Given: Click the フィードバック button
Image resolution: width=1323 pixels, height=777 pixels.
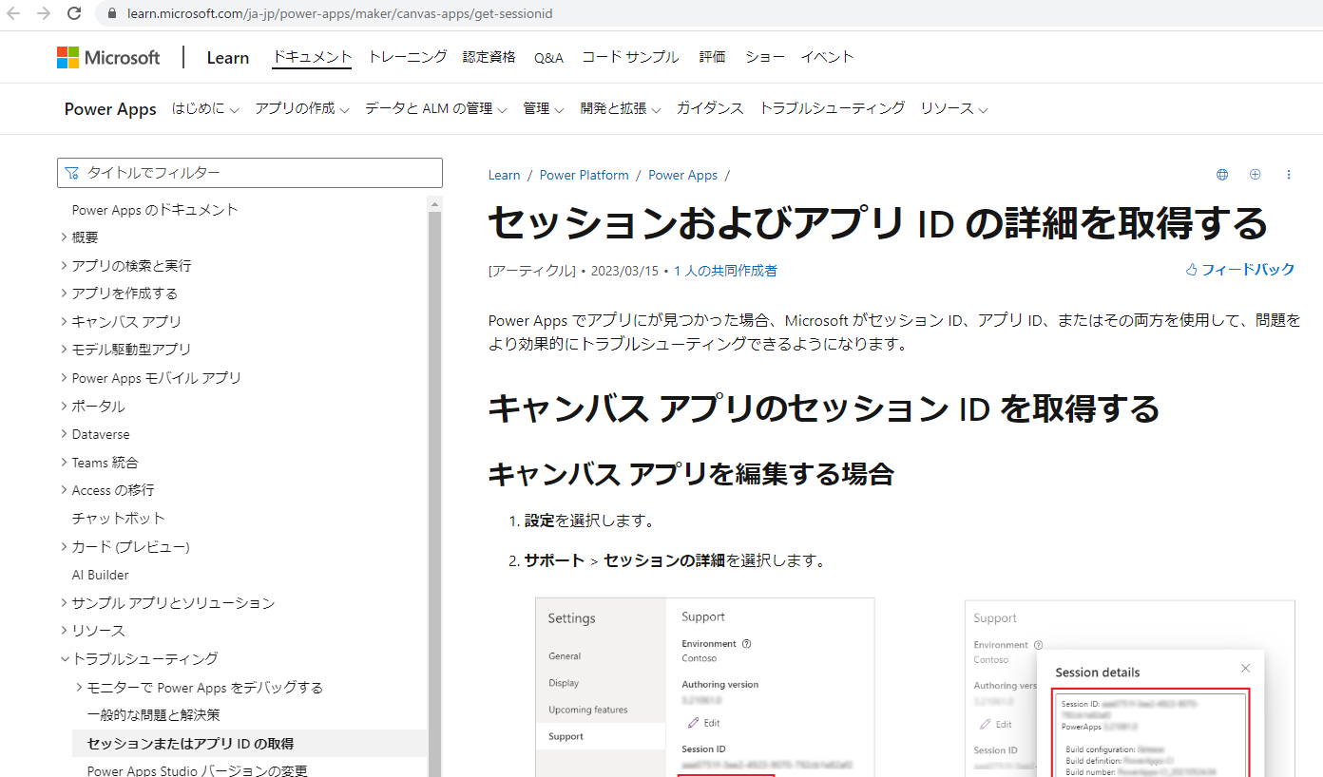Looking at the screenshot, I should (x=1239, y=270).
